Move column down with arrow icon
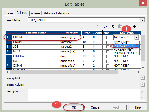Viewport: 149px width, 112px height. click(x=134, y=26)
